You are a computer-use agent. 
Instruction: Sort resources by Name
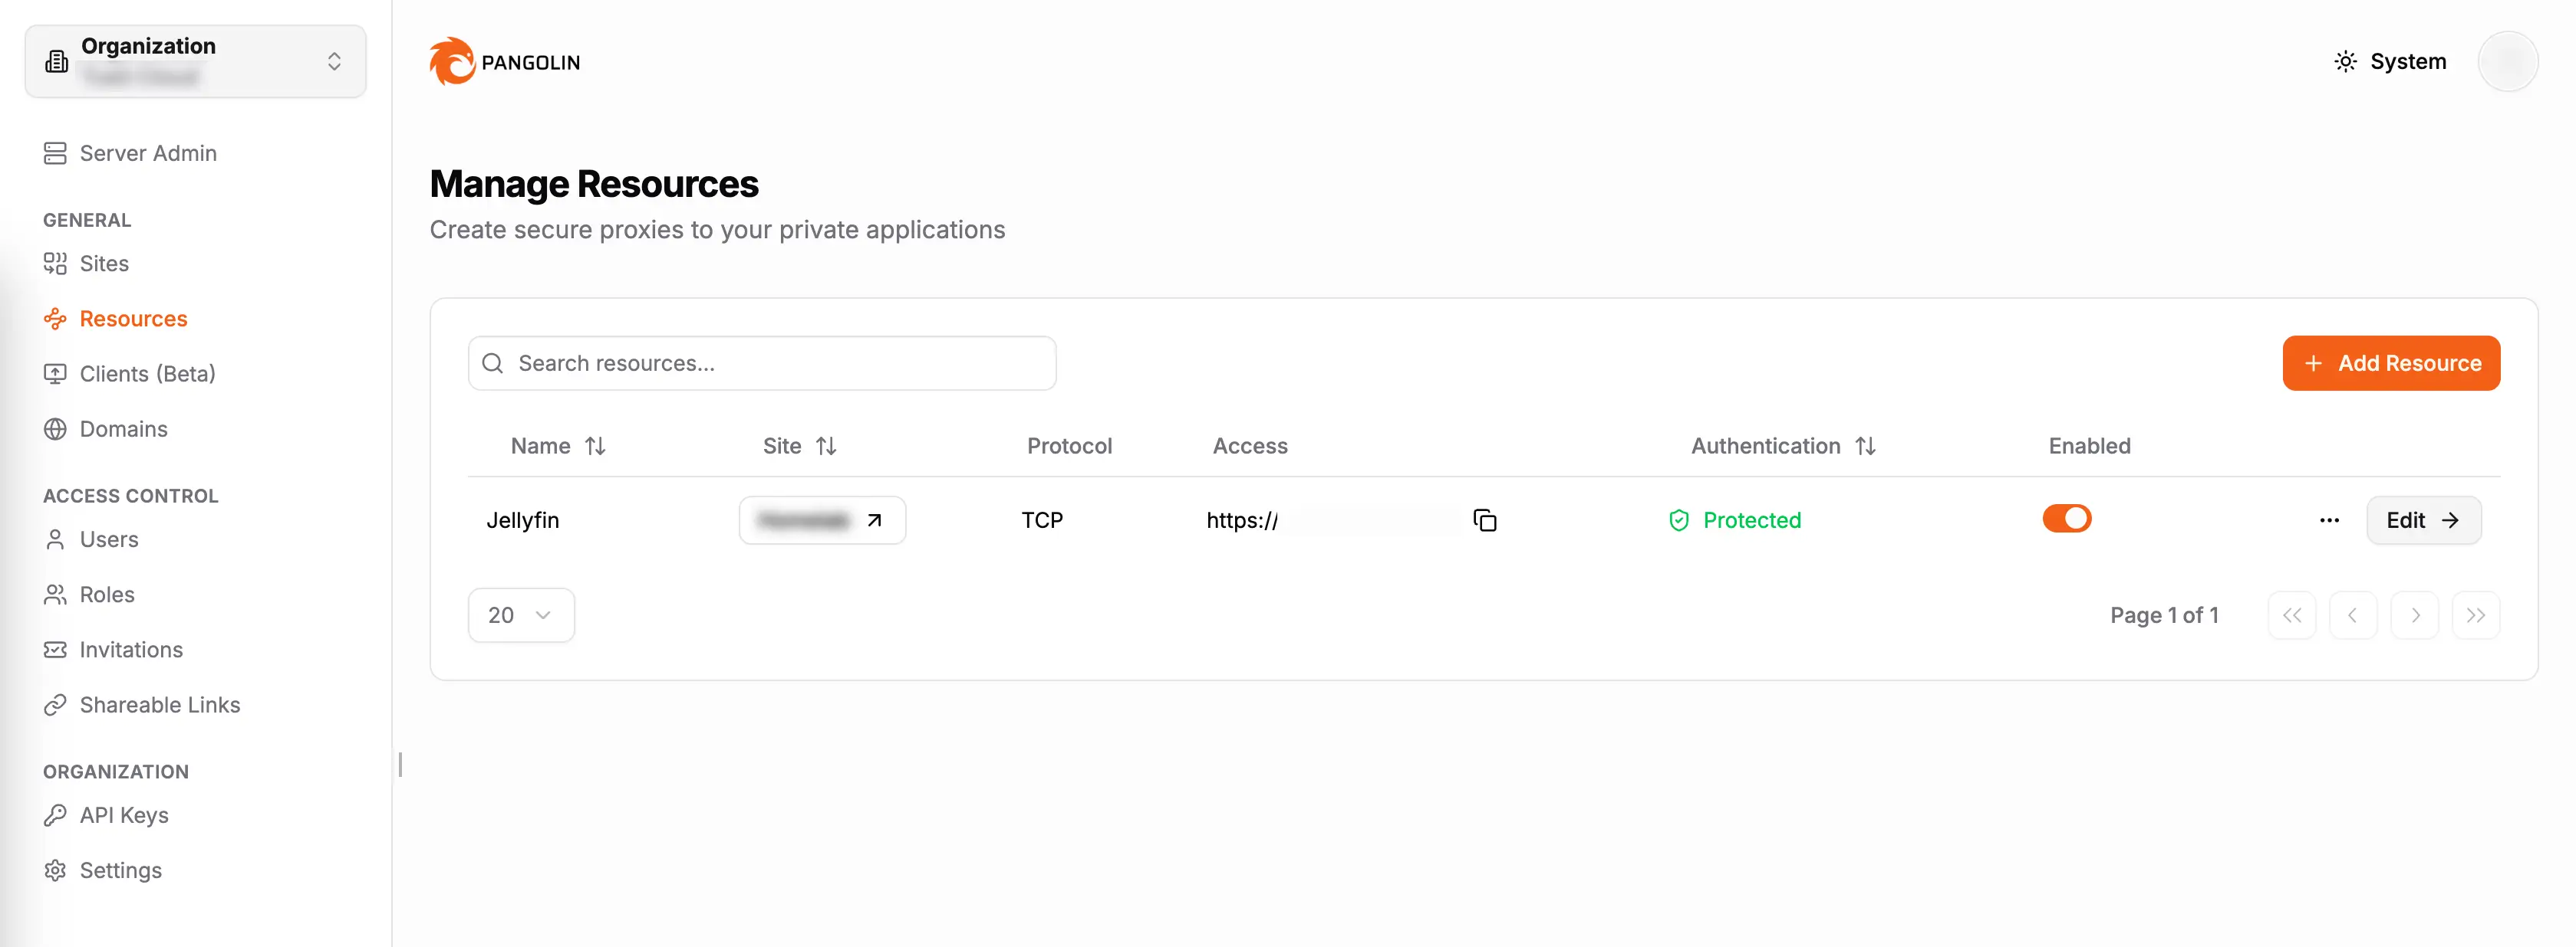tap(557, 445)
